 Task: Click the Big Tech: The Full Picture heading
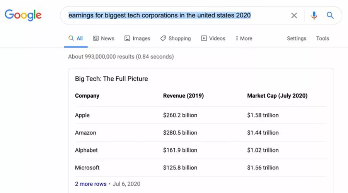111,79
